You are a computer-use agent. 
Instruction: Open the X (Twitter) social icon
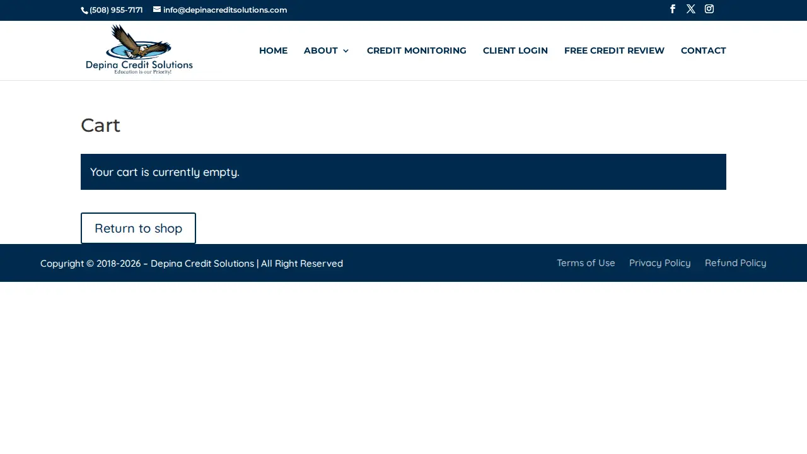click(691, 9)
